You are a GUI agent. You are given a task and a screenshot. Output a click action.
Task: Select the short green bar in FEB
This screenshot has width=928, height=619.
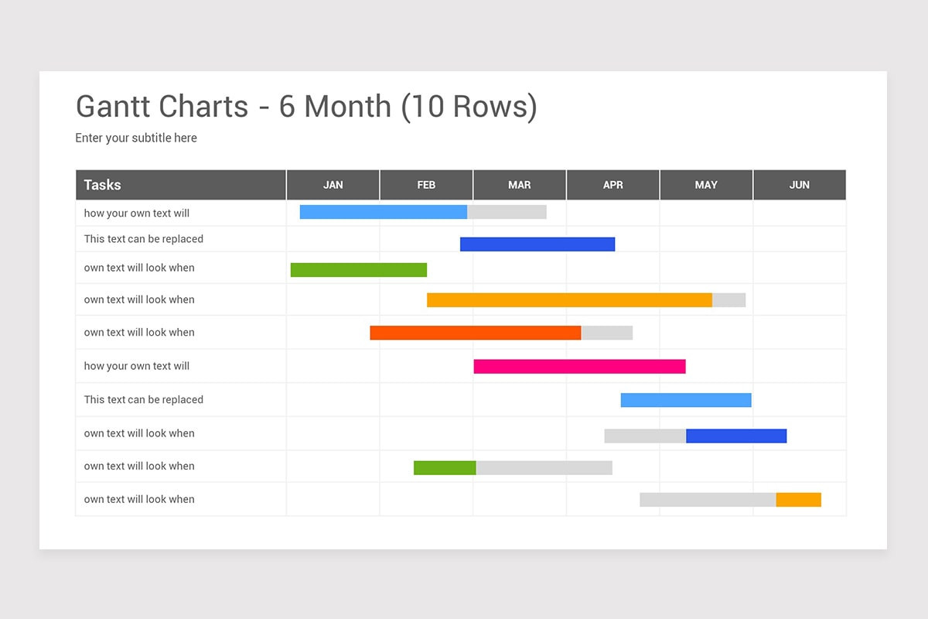pos(445,467)
